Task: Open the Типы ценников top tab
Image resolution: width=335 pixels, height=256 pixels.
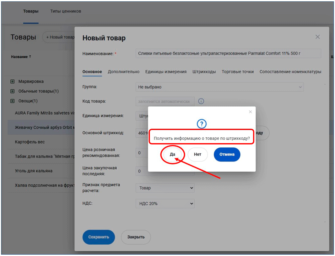Action: (66, 11)
